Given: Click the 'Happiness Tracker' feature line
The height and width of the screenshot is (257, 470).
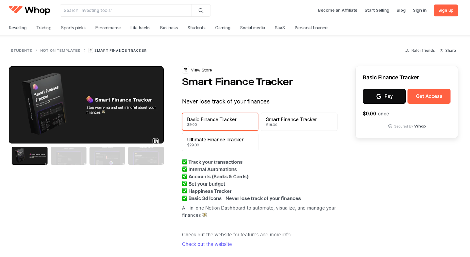Looking at the screenshot, I should [207, 191].
